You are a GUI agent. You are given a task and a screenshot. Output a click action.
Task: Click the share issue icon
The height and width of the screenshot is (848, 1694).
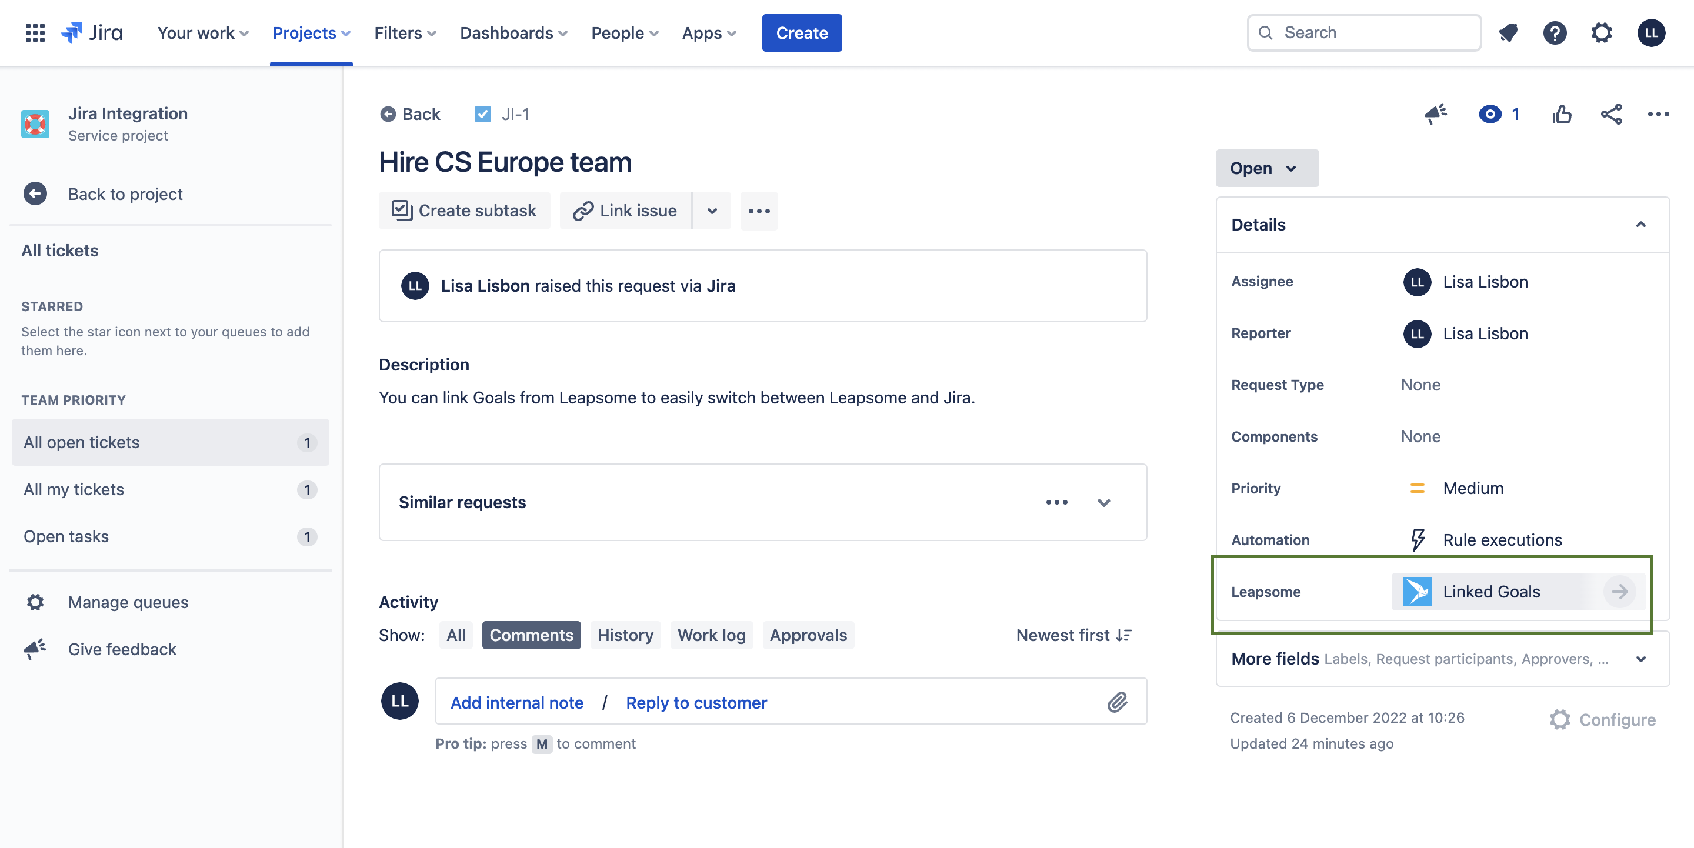coord(1611,115)
